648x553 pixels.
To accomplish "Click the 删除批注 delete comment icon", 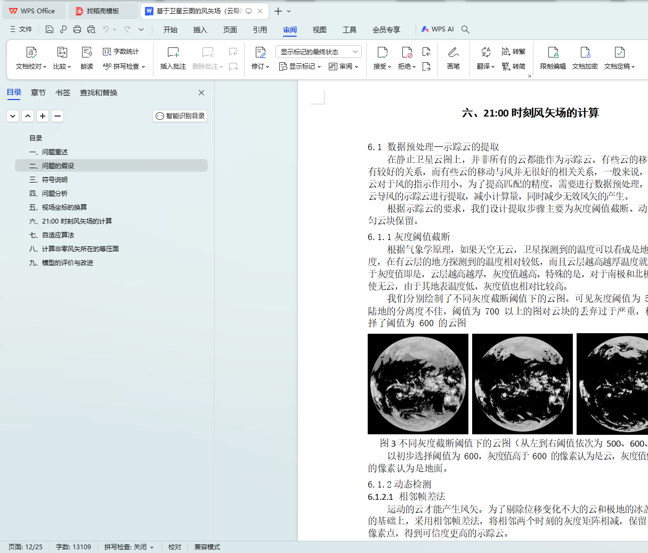I will tap(208, 52).
